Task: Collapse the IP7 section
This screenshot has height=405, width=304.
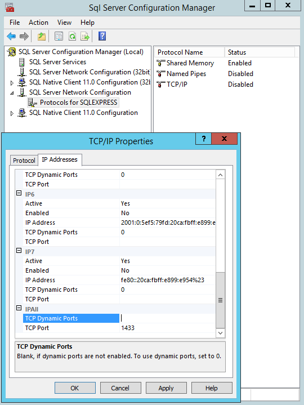Action: (x=19, y=251)
